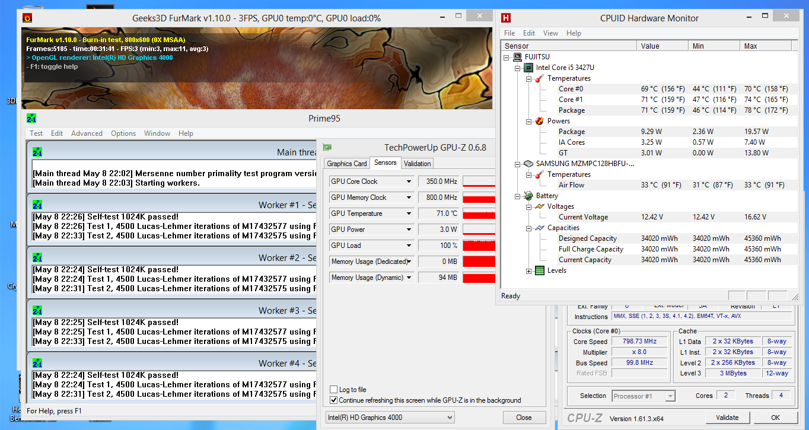Click the Worker #4 window icon

pos(37,364)
